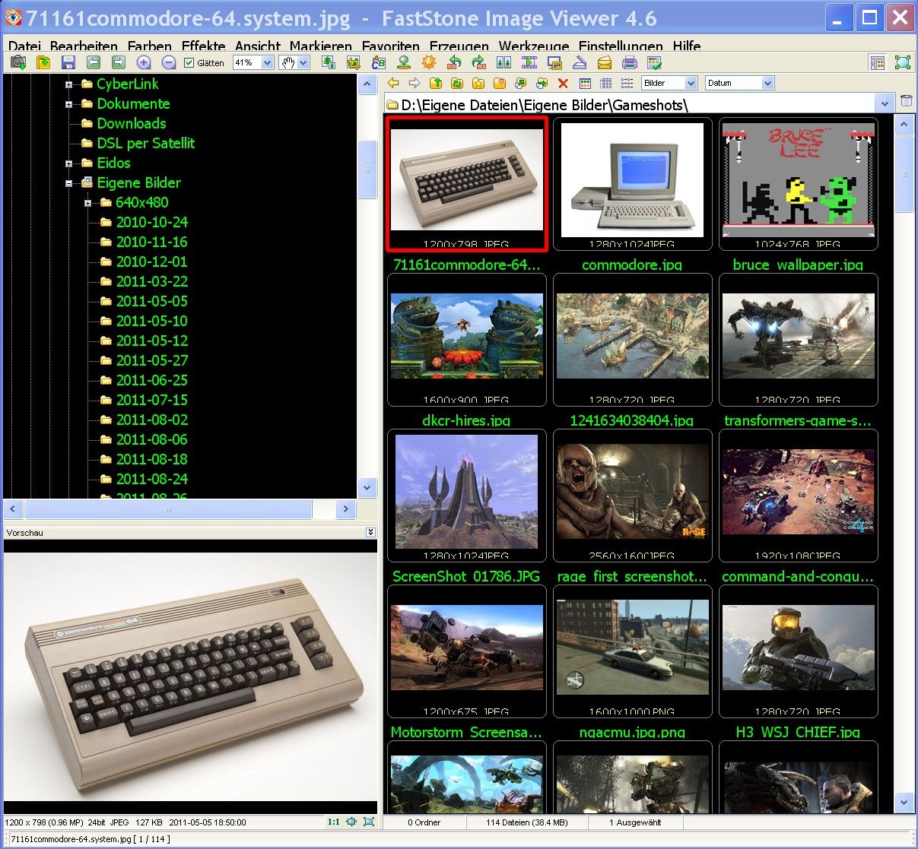This screenshot has width=918, height=849.
Task: Click the fullscreen icon at toolbar right
Action: point(902,63)
